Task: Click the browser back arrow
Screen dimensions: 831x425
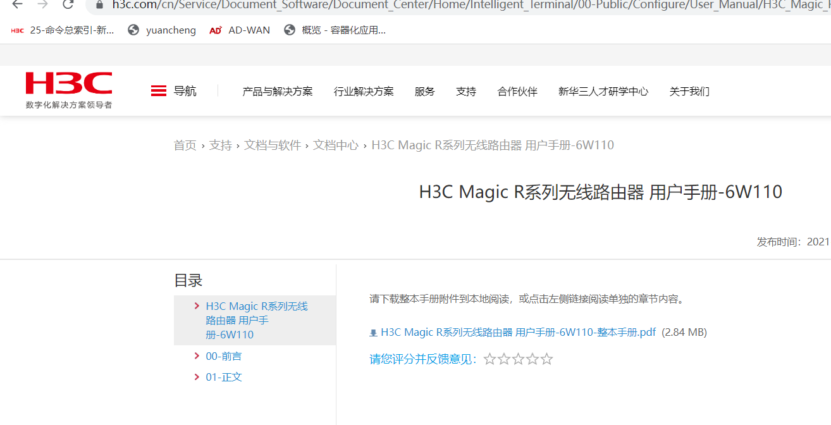Action: click(17, 4)
